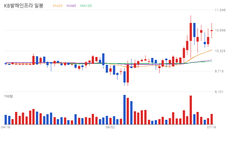The height and width of the screenshot is (144, 235).
Task: Select the 06/02 date axis marker
Action: click(x=110, y=127)
